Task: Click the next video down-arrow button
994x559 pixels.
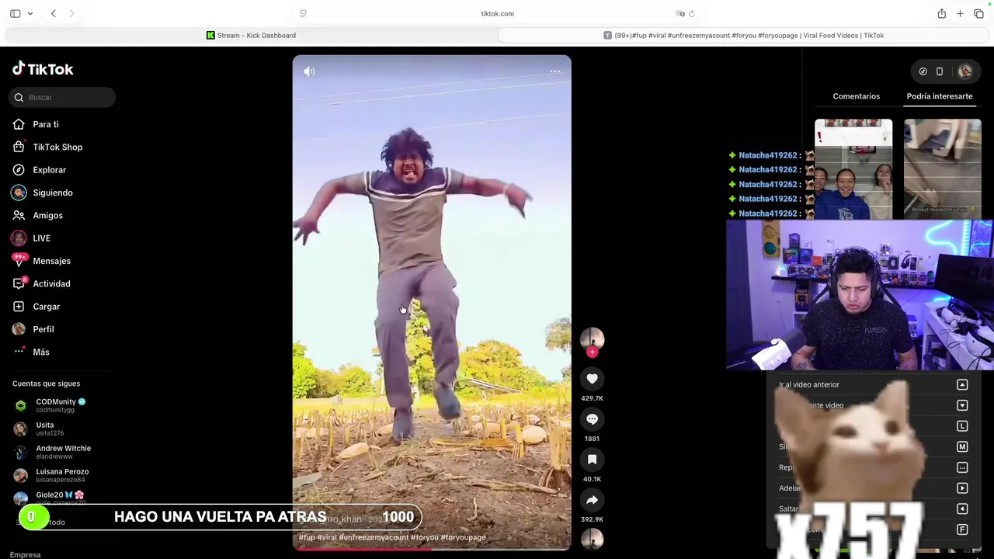Action: point(962,405)
